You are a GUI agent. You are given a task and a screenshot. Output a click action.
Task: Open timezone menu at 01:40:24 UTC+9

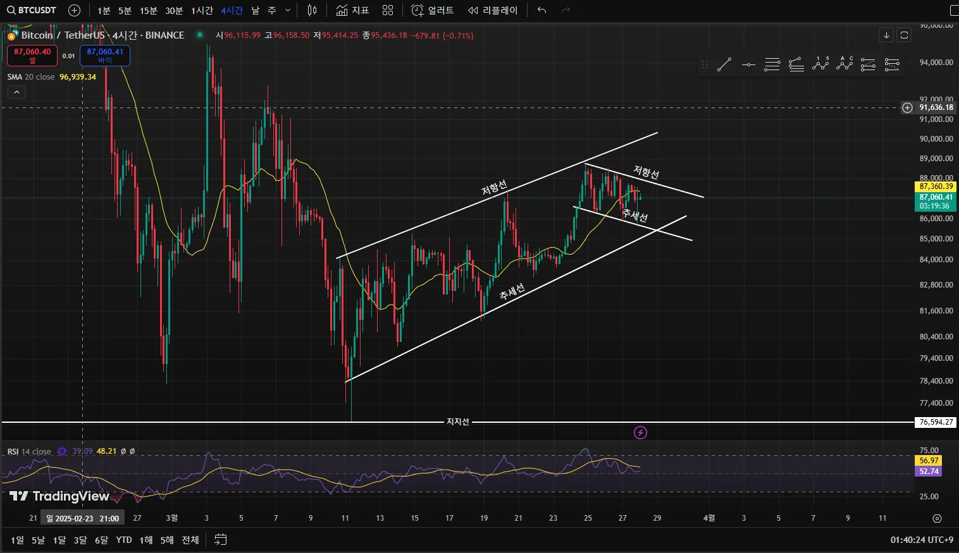(922, 540)
